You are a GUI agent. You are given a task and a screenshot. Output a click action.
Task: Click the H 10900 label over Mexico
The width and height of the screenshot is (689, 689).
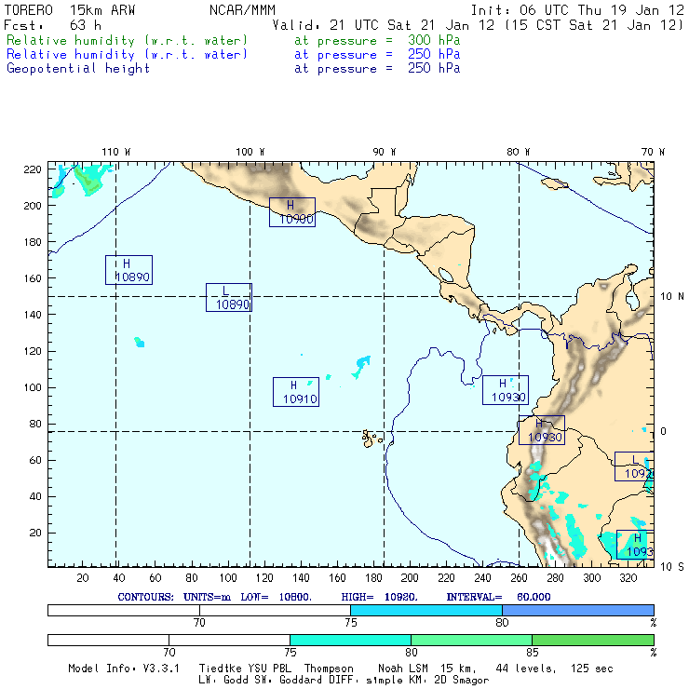click(x=292, y=212)
